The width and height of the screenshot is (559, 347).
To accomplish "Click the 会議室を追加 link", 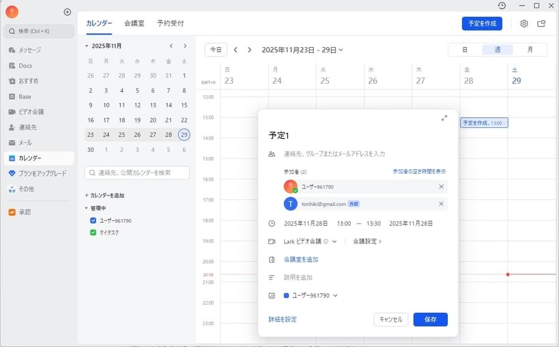I will (301, 259).
